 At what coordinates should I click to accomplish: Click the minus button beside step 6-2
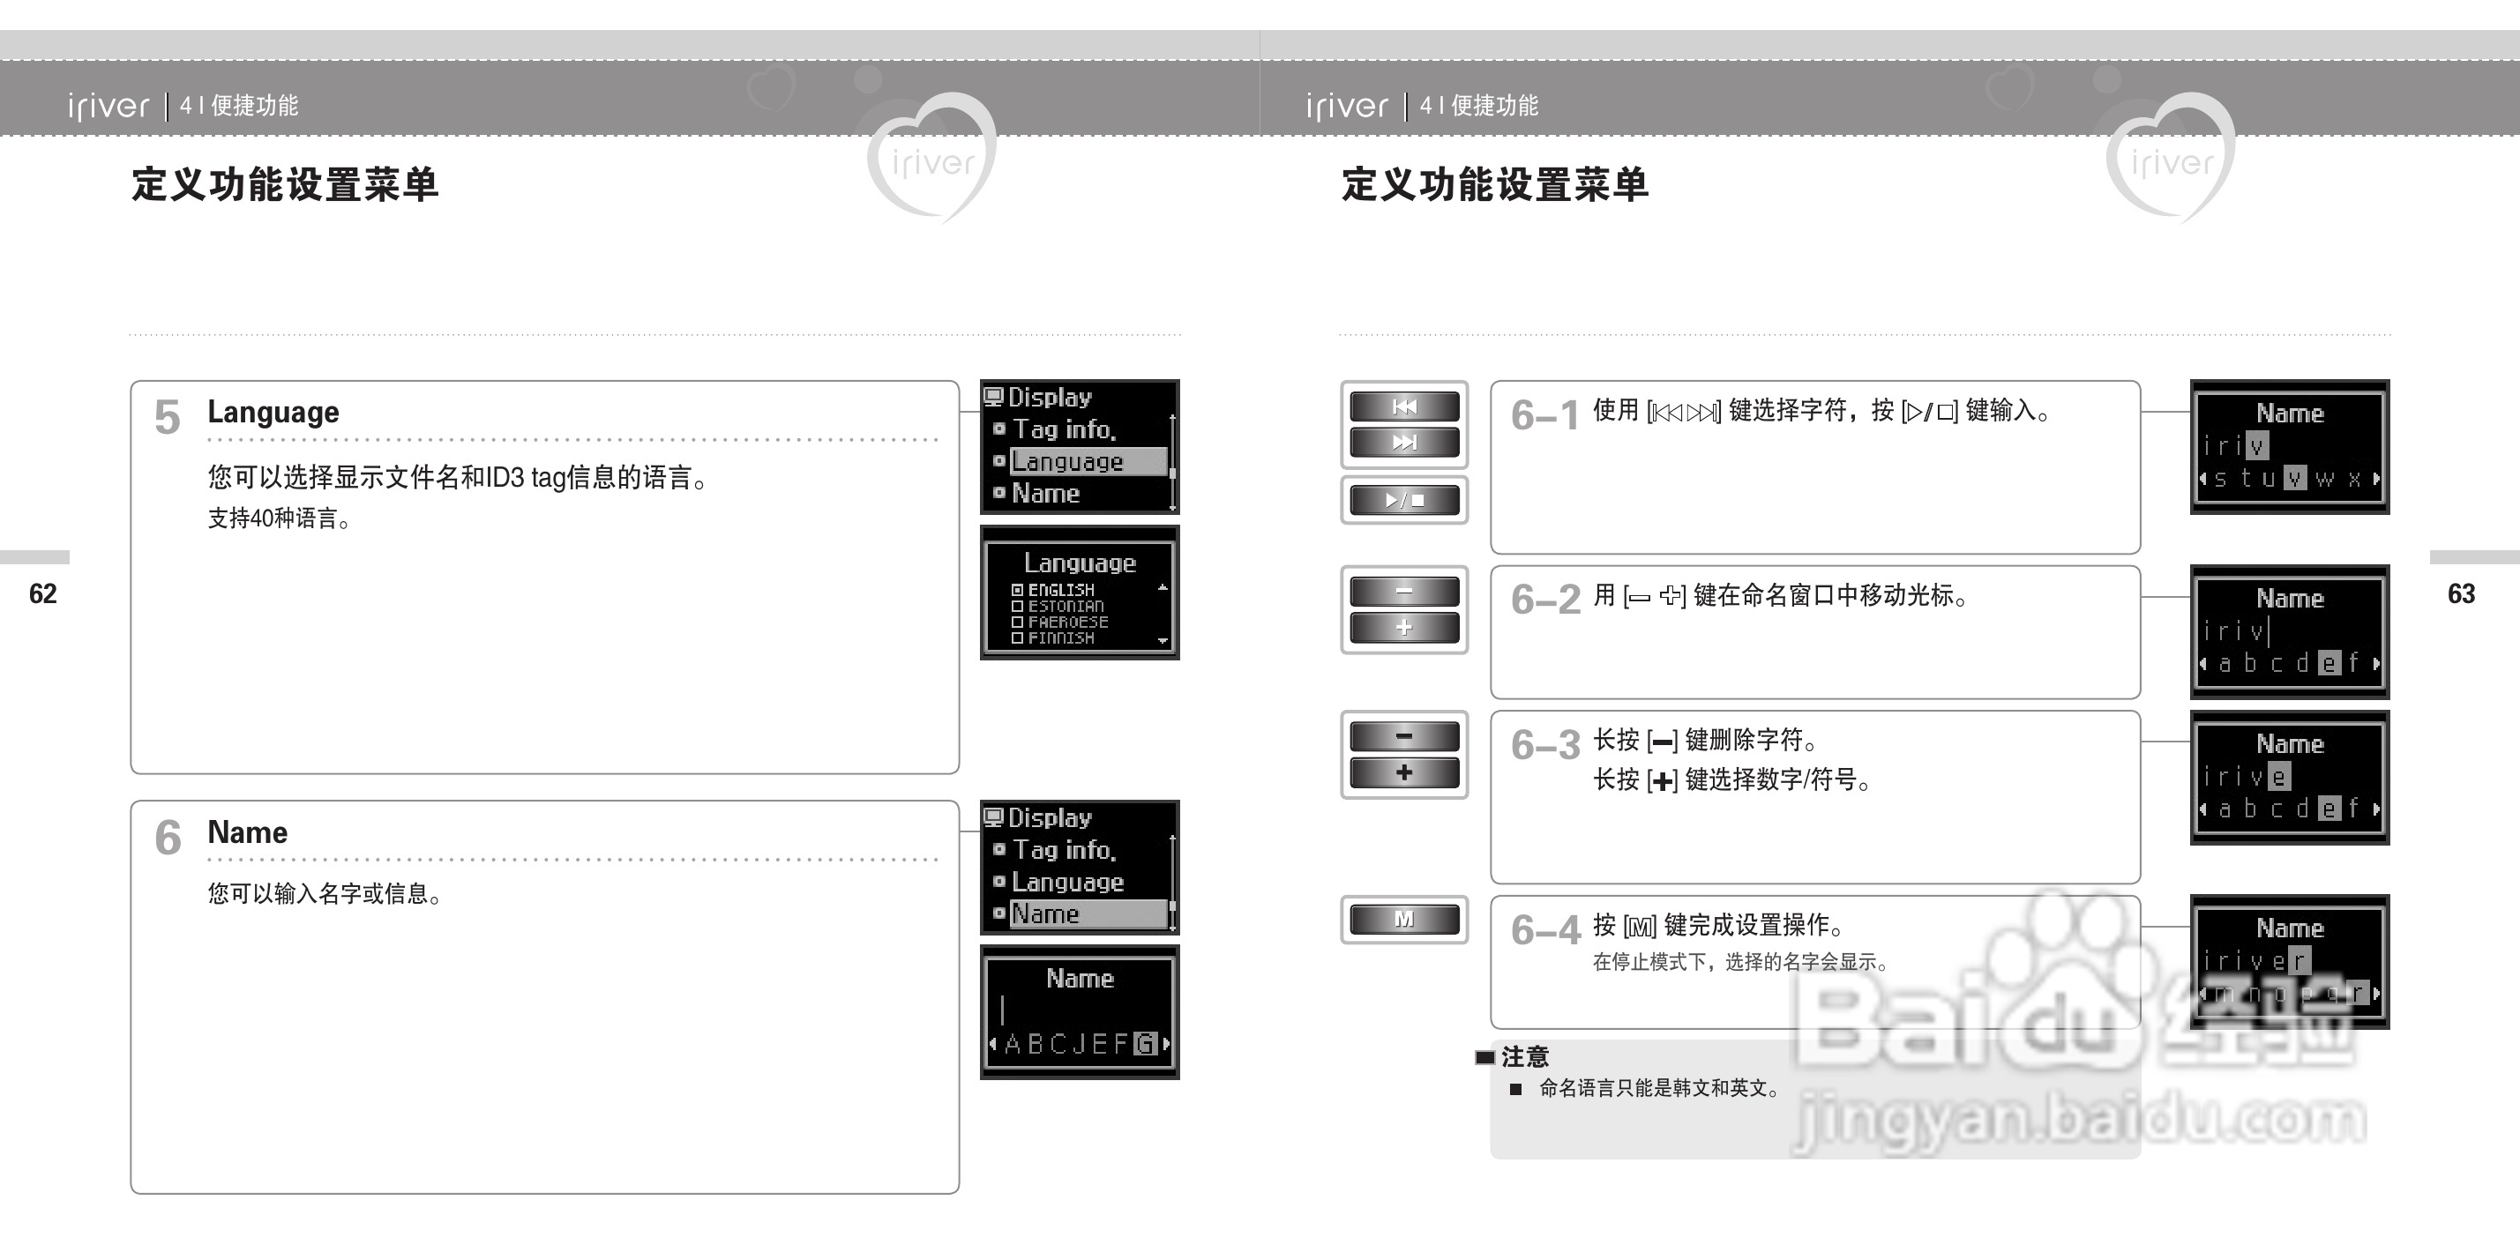coord(1404,592)
